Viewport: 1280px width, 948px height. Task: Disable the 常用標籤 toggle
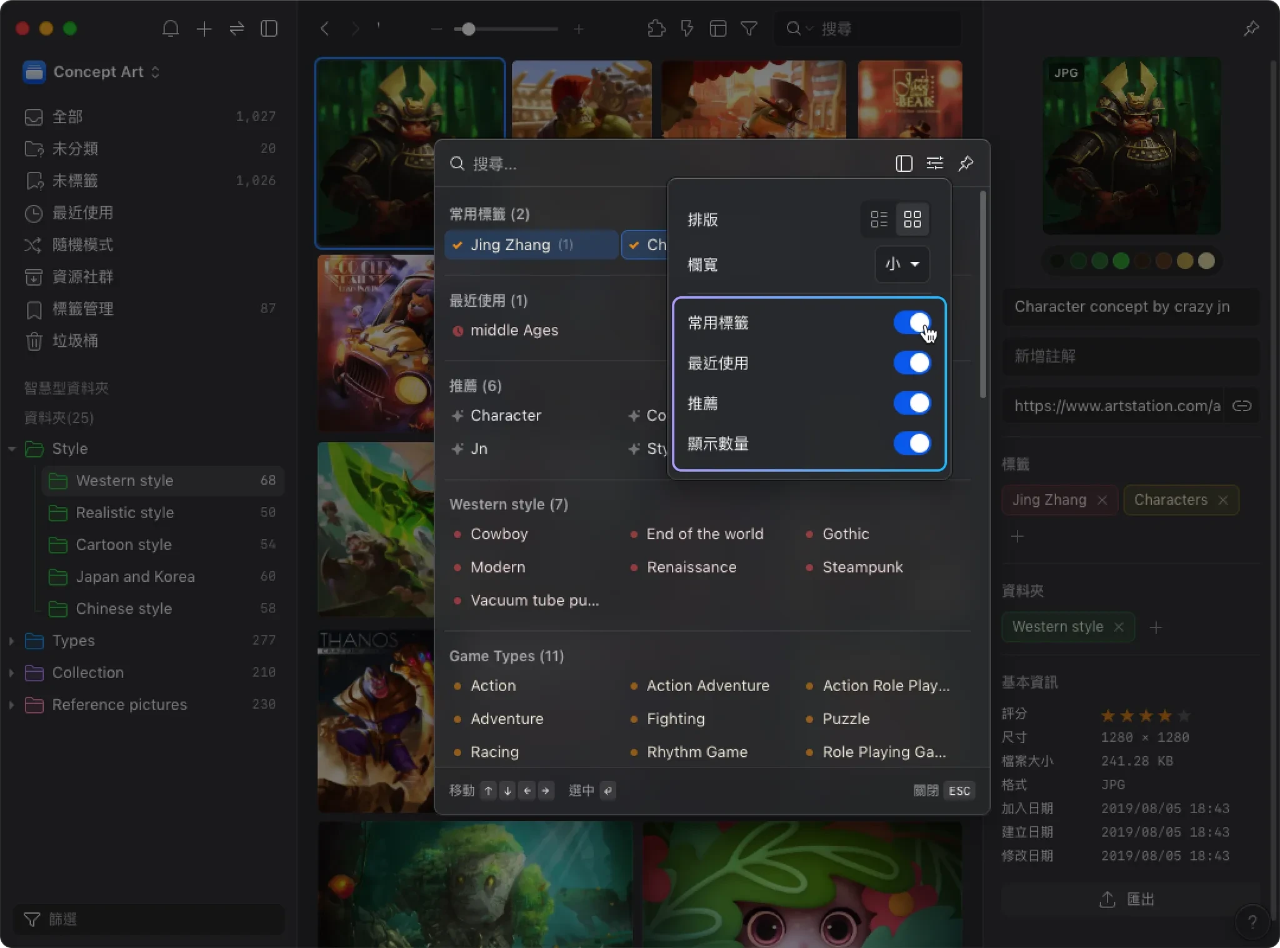pyautogui.click(x=911, y=323)
